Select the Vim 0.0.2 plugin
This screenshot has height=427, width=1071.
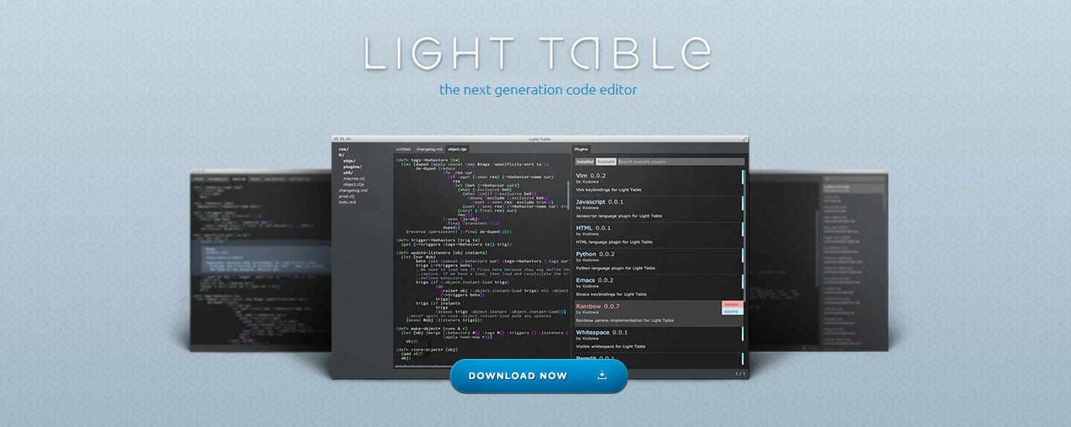pos(658,183)
